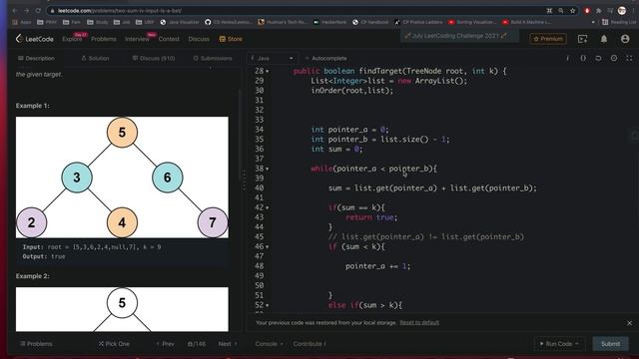Click Pick One random problem

[114, 344]
